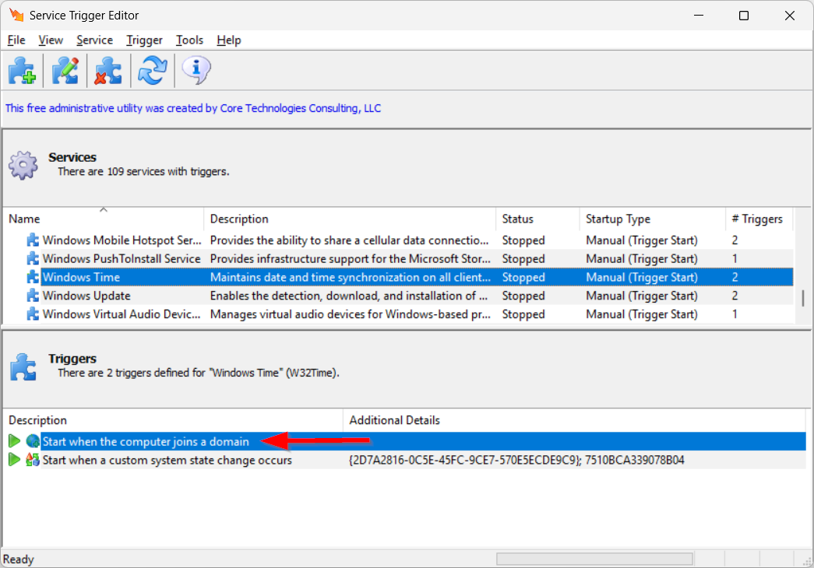
Task: Open the View menu
Action: pos(51,40)
